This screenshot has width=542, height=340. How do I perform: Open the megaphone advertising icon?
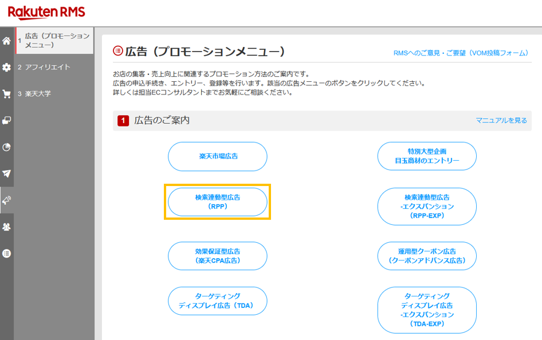6,200
